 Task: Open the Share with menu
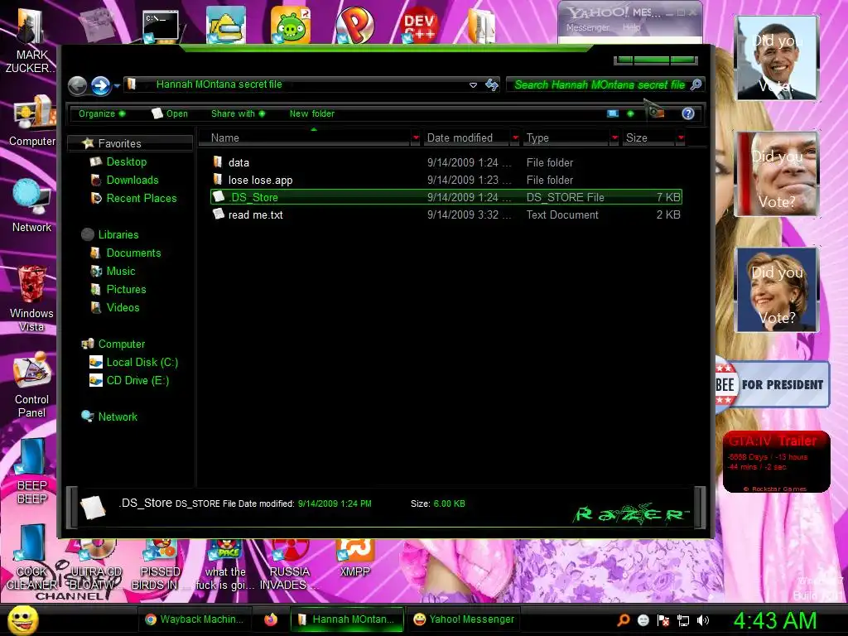[238, 113]
